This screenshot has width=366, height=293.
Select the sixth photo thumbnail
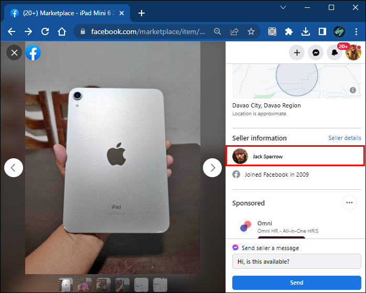coord(160,285)
